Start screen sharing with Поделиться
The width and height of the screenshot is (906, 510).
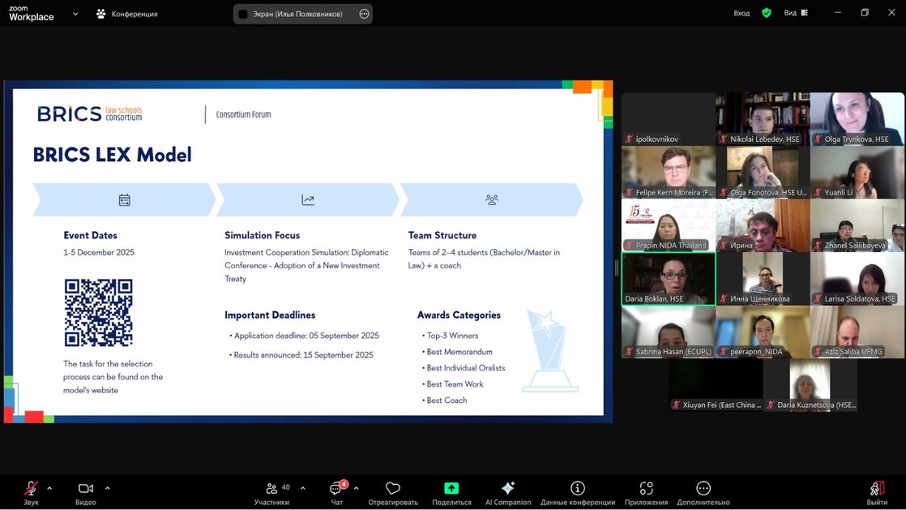(x=451, y=493)
